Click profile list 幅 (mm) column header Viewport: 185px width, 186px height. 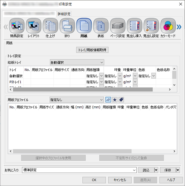click(x=77, y=107)
